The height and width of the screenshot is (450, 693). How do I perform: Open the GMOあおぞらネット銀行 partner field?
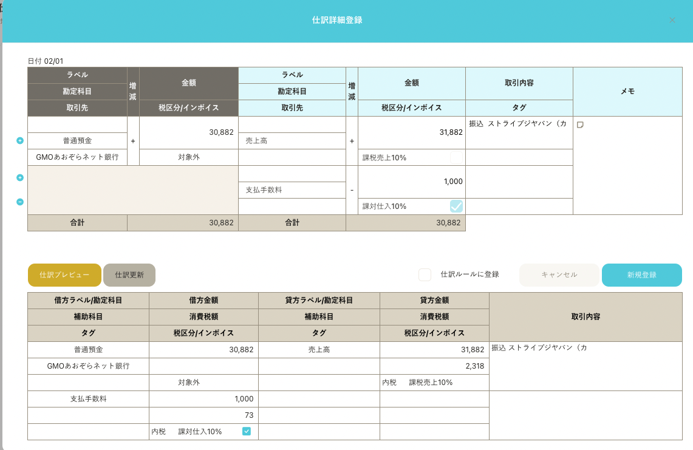(x=77, y=157)
